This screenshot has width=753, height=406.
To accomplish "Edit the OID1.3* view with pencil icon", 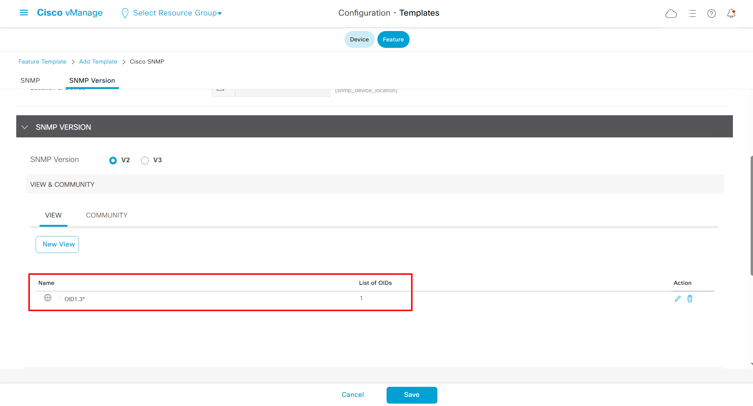I will pyautogui.click(x=678, y=299).
